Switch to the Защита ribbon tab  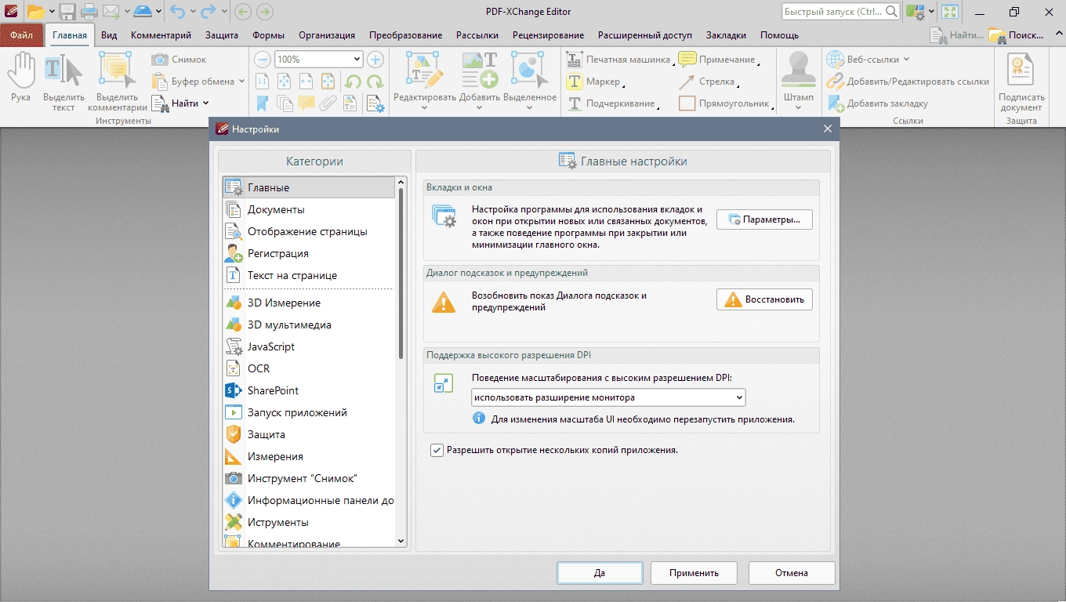point(222,35)
